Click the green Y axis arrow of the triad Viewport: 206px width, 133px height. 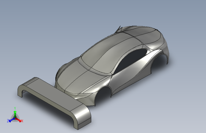coord(15,114)
